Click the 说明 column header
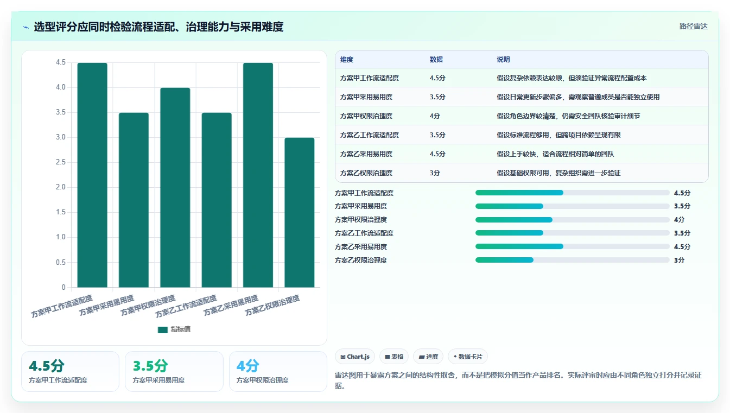The height and width of the screenshot is (413, 730). 503,60
